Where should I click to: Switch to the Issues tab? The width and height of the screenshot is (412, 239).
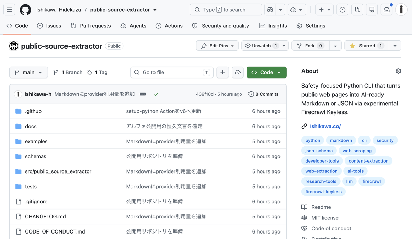click(x=49, y=26)
